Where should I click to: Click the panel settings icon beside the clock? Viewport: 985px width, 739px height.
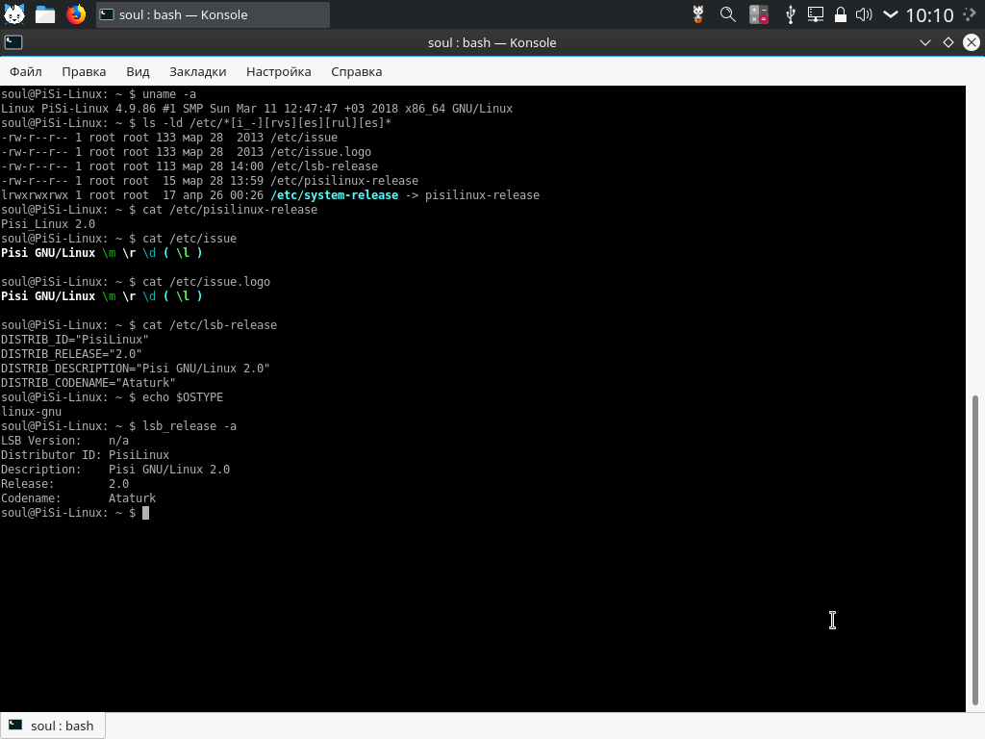(x=970, y=14)
